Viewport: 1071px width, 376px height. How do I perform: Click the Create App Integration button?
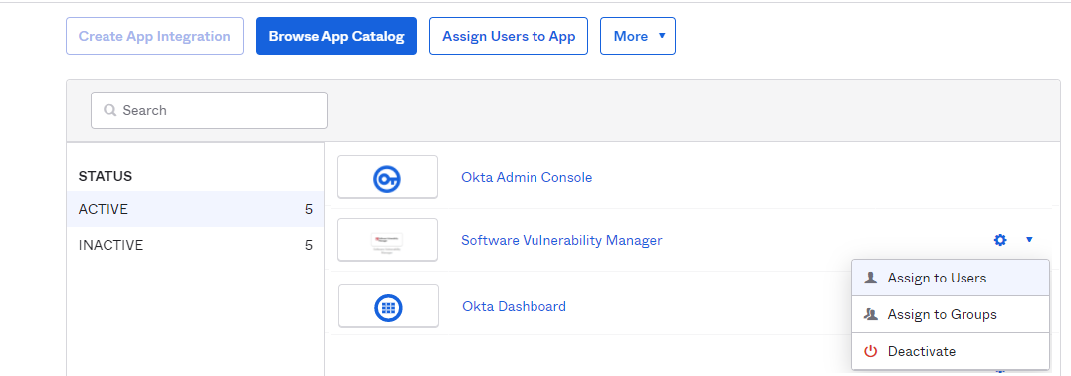(x=154, y=36)
